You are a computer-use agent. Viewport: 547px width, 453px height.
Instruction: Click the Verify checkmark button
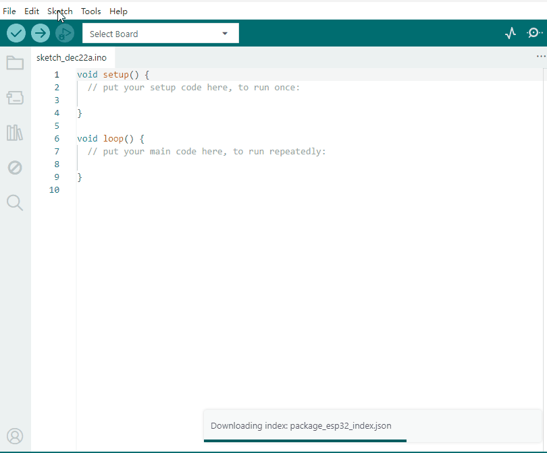16,34
